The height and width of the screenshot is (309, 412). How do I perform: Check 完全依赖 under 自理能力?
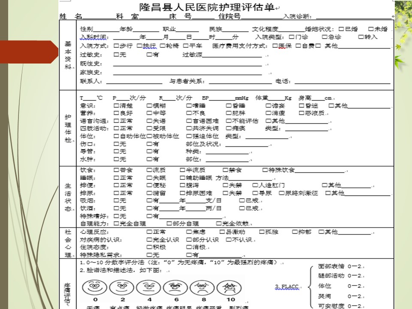tap(218, 224)
